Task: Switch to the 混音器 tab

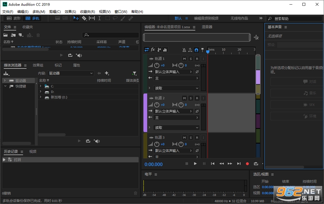Action: (207, 27)
